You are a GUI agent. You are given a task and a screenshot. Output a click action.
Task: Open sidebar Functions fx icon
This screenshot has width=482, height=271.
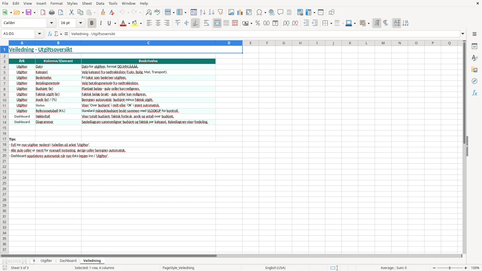click(474, 93)
